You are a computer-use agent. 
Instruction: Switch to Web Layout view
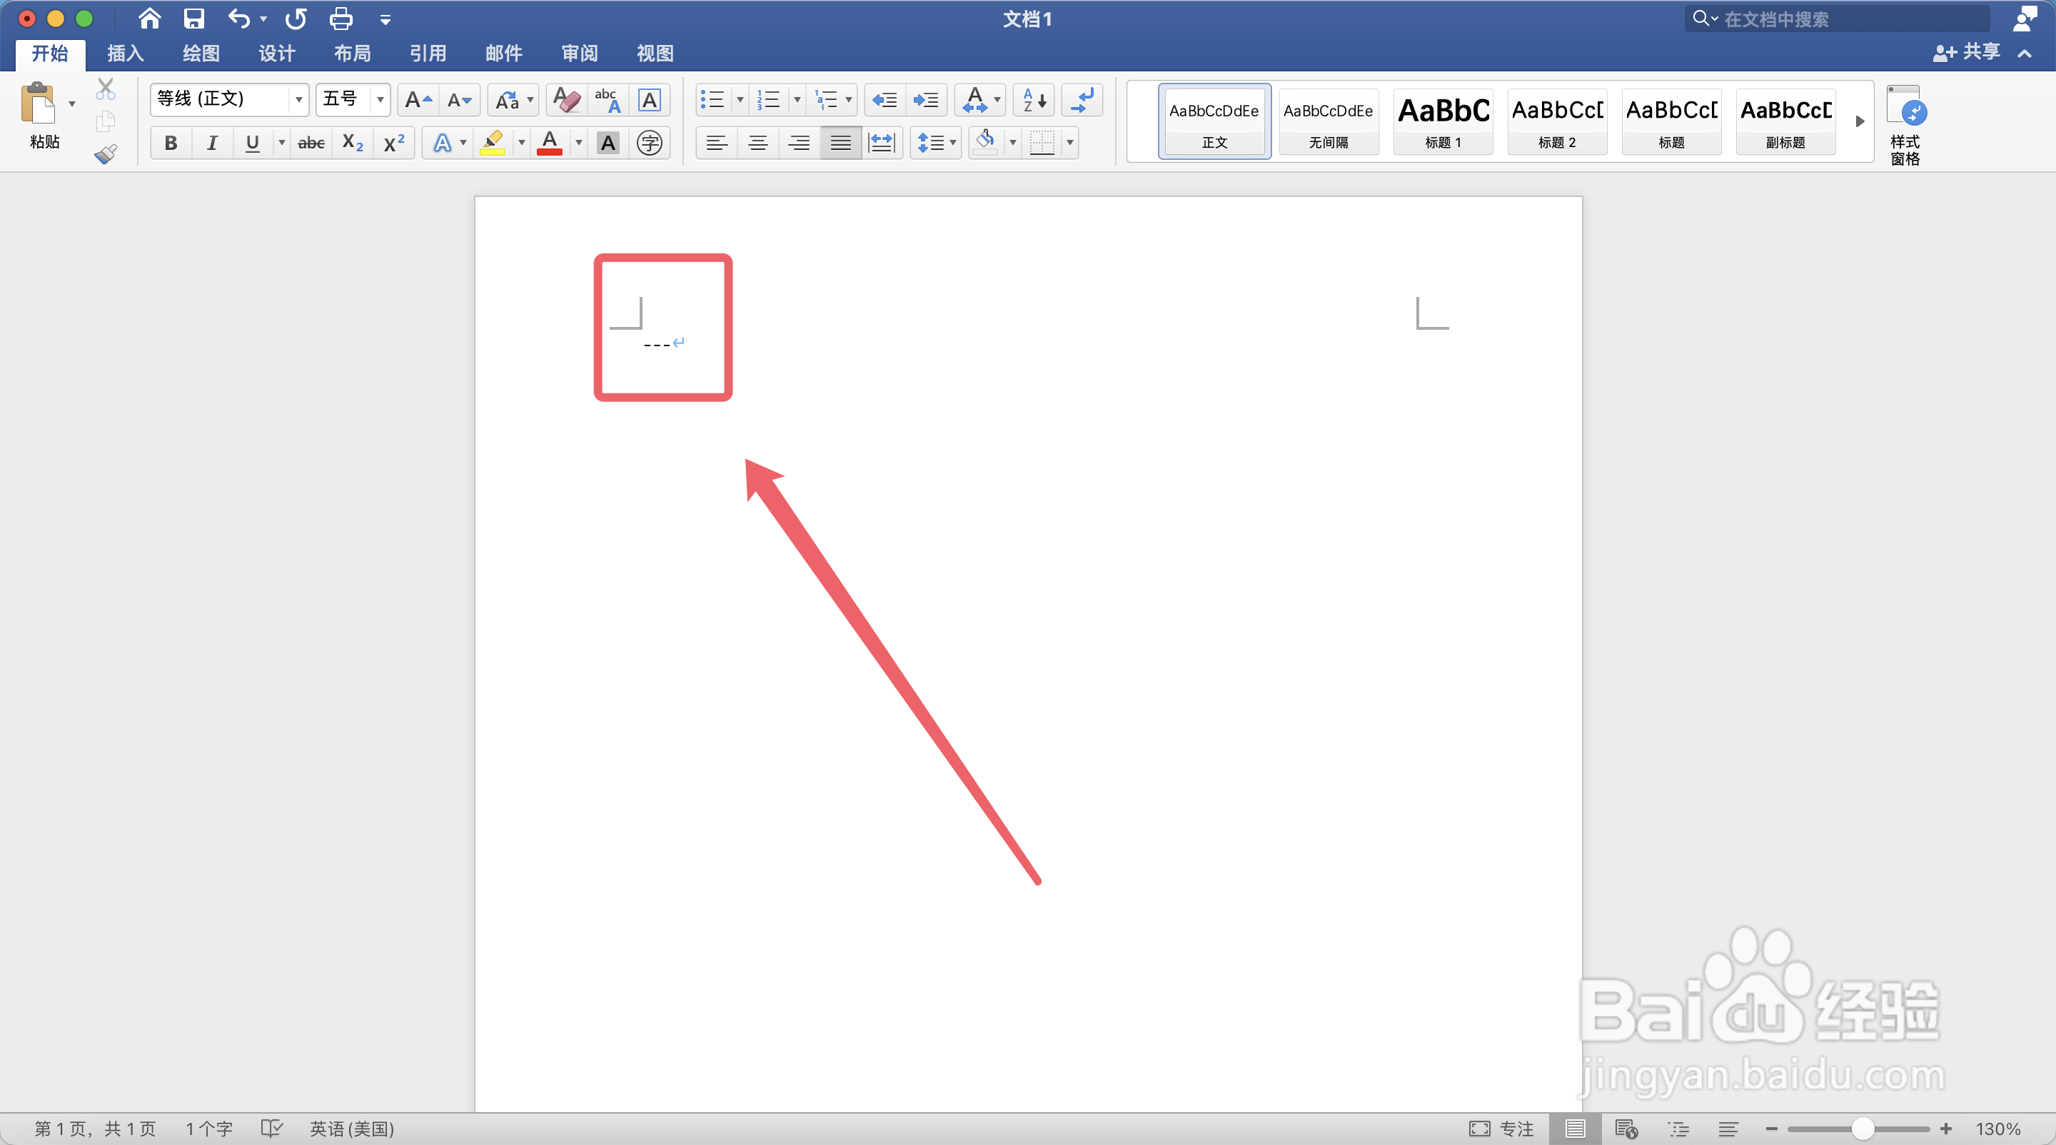click(1626, 1129)
